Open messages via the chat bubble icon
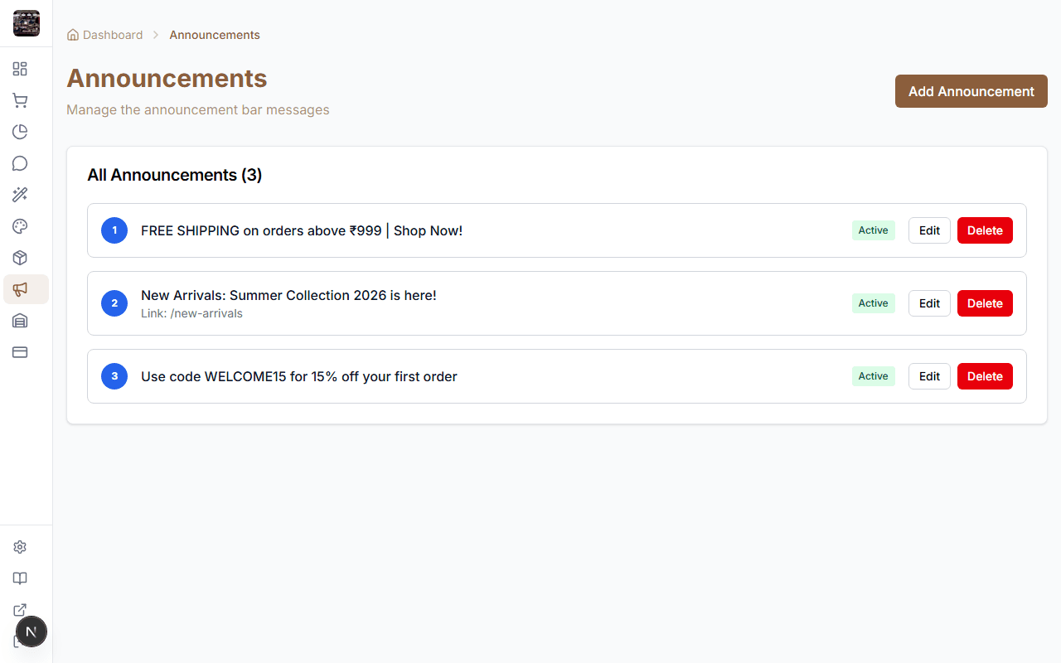This screenshot has height=663, width=1061. tap(20, 163)
